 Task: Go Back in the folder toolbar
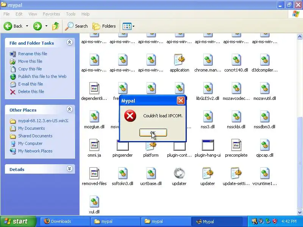click(13, 26)
